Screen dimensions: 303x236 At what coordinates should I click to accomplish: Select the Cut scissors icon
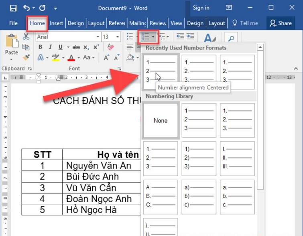pos(26,37)
